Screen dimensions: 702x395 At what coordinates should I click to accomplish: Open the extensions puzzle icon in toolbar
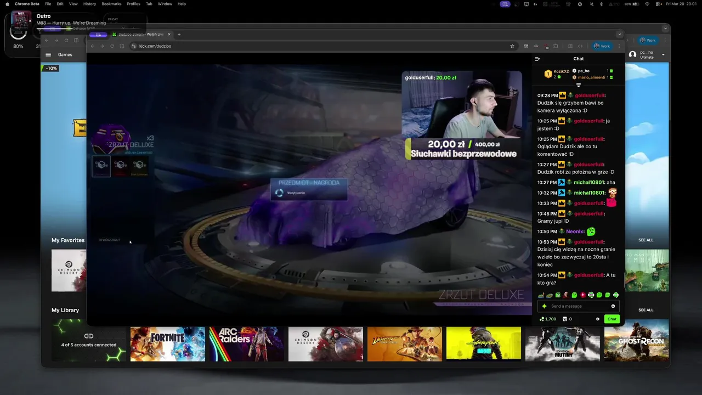(x=556, y=46)
